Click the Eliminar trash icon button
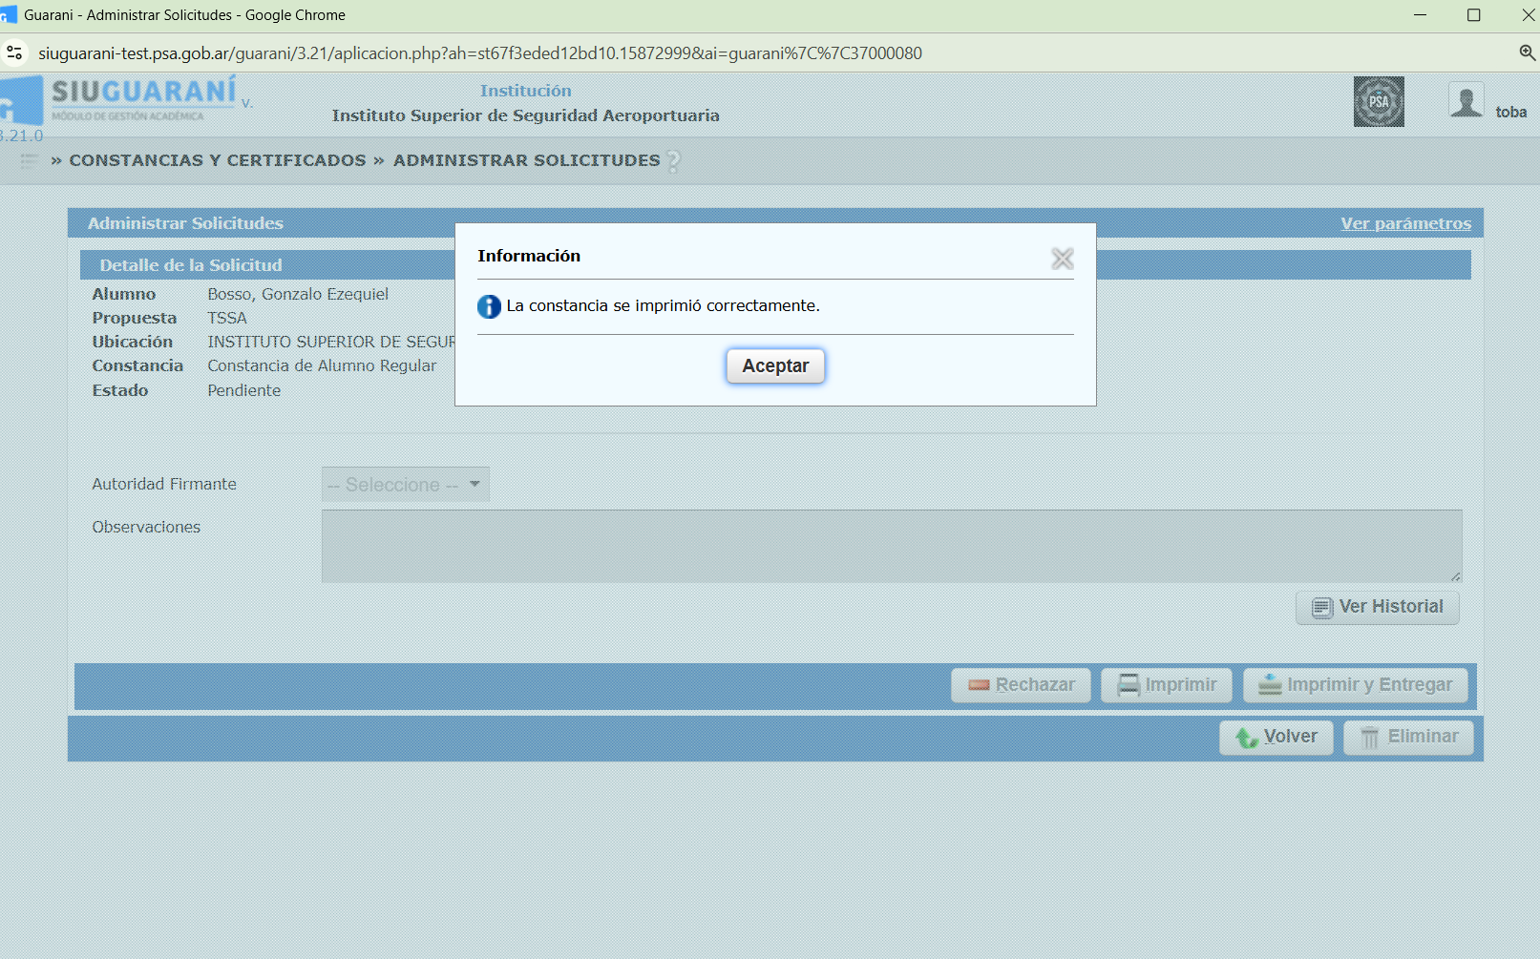Viewport: 1540px width, 959px height. 1408,738
